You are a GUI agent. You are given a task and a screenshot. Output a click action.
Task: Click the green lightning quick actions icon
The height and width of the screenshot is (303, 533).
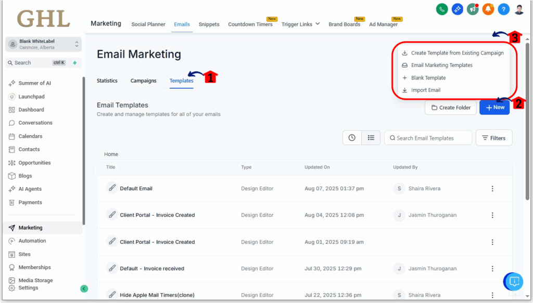pyautogui.click(x=75, y=63)
